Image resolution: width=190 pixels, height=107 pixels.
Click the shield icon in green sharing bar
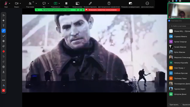tap(83, 10)
